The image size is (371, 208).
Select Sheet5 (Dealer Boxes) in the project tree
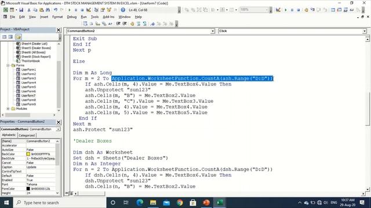[x=36, y=48]
